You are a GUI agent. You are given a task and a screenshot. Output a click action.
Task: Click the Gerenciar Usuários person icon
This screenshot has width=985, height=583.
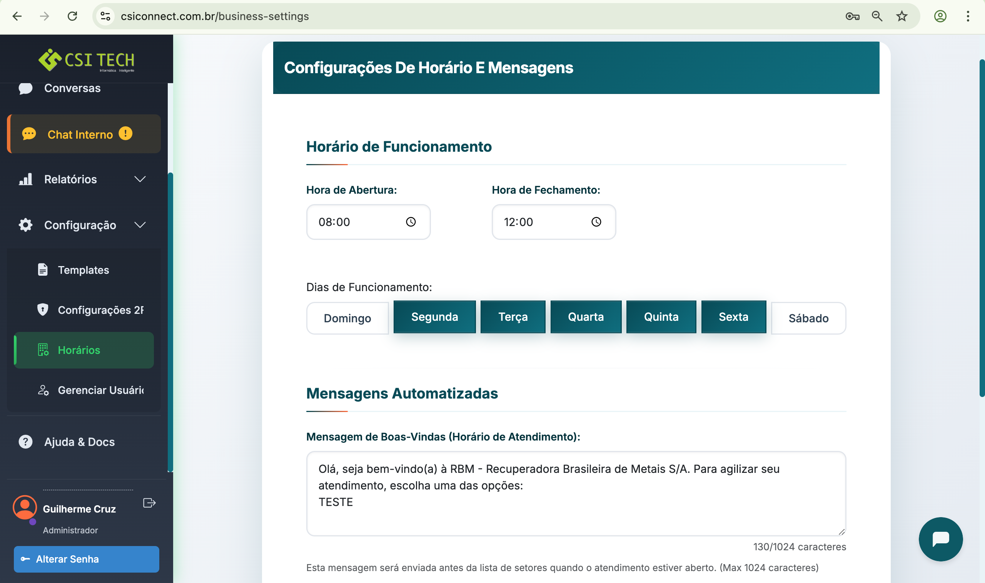[x=42, y=390]
